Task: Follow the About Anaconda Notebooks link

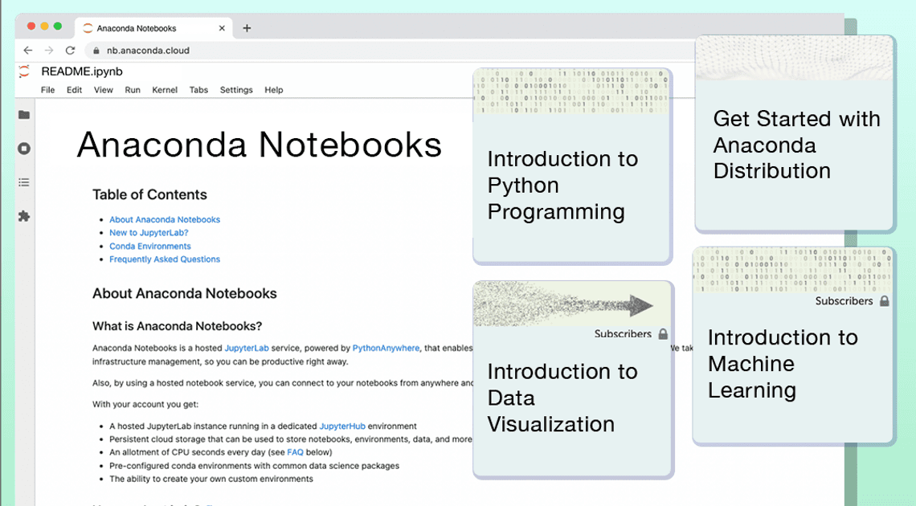Action: coord(165,219)
